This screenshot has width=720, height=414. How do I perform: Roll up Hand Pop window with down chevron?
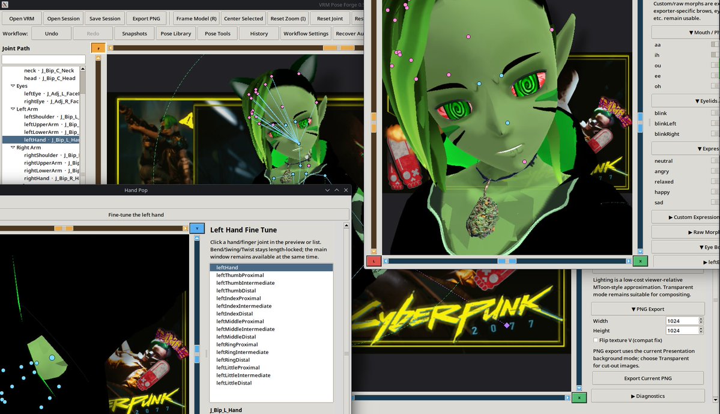327,190
